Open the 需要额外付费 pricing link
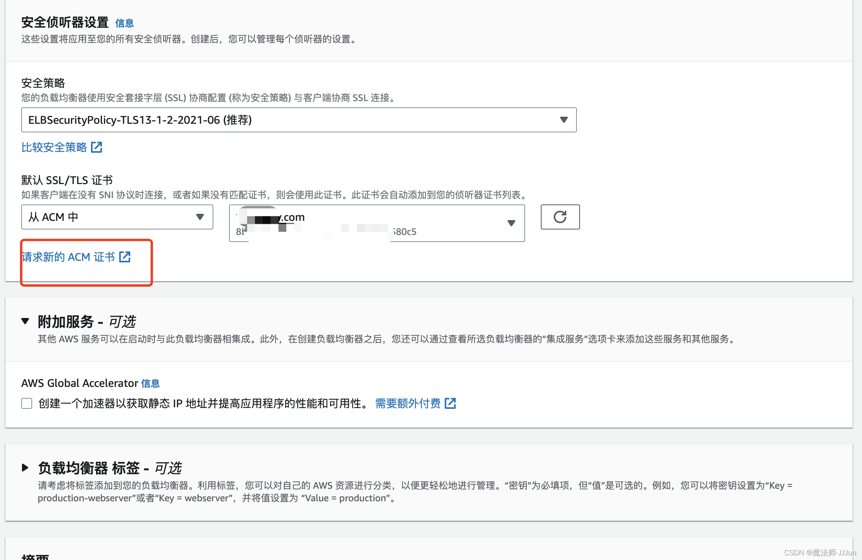 click(415, 403)
